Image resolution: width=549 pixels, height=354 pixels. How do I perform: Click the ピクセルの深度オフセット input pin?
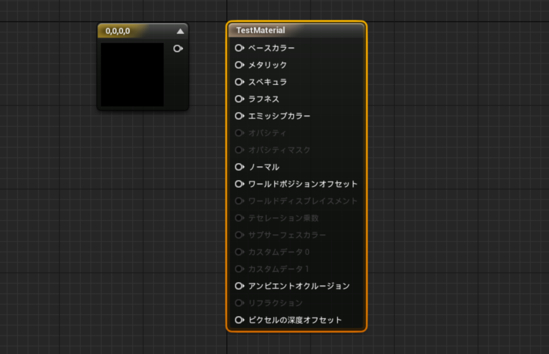240,320
